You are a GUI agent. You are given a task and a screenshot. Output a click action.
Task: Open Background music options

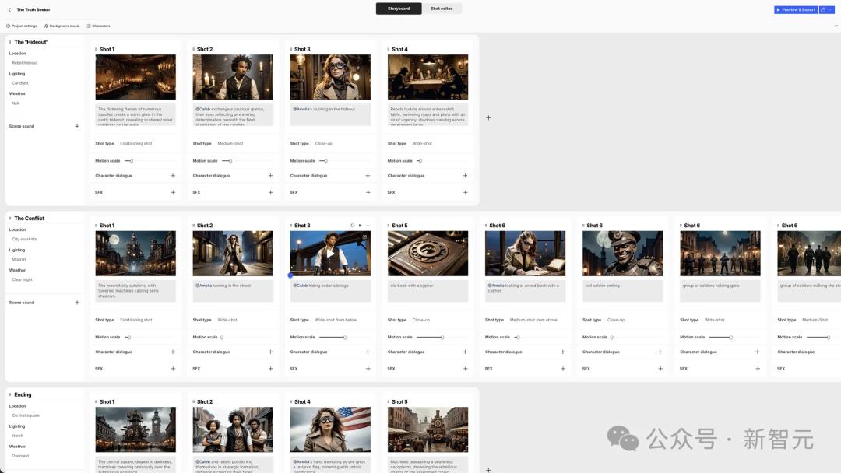(62, 26)
